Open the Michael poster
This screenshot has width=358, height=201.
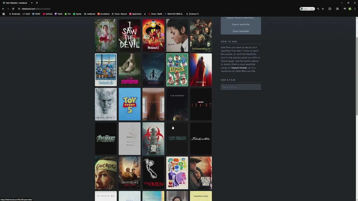point(177,35)
